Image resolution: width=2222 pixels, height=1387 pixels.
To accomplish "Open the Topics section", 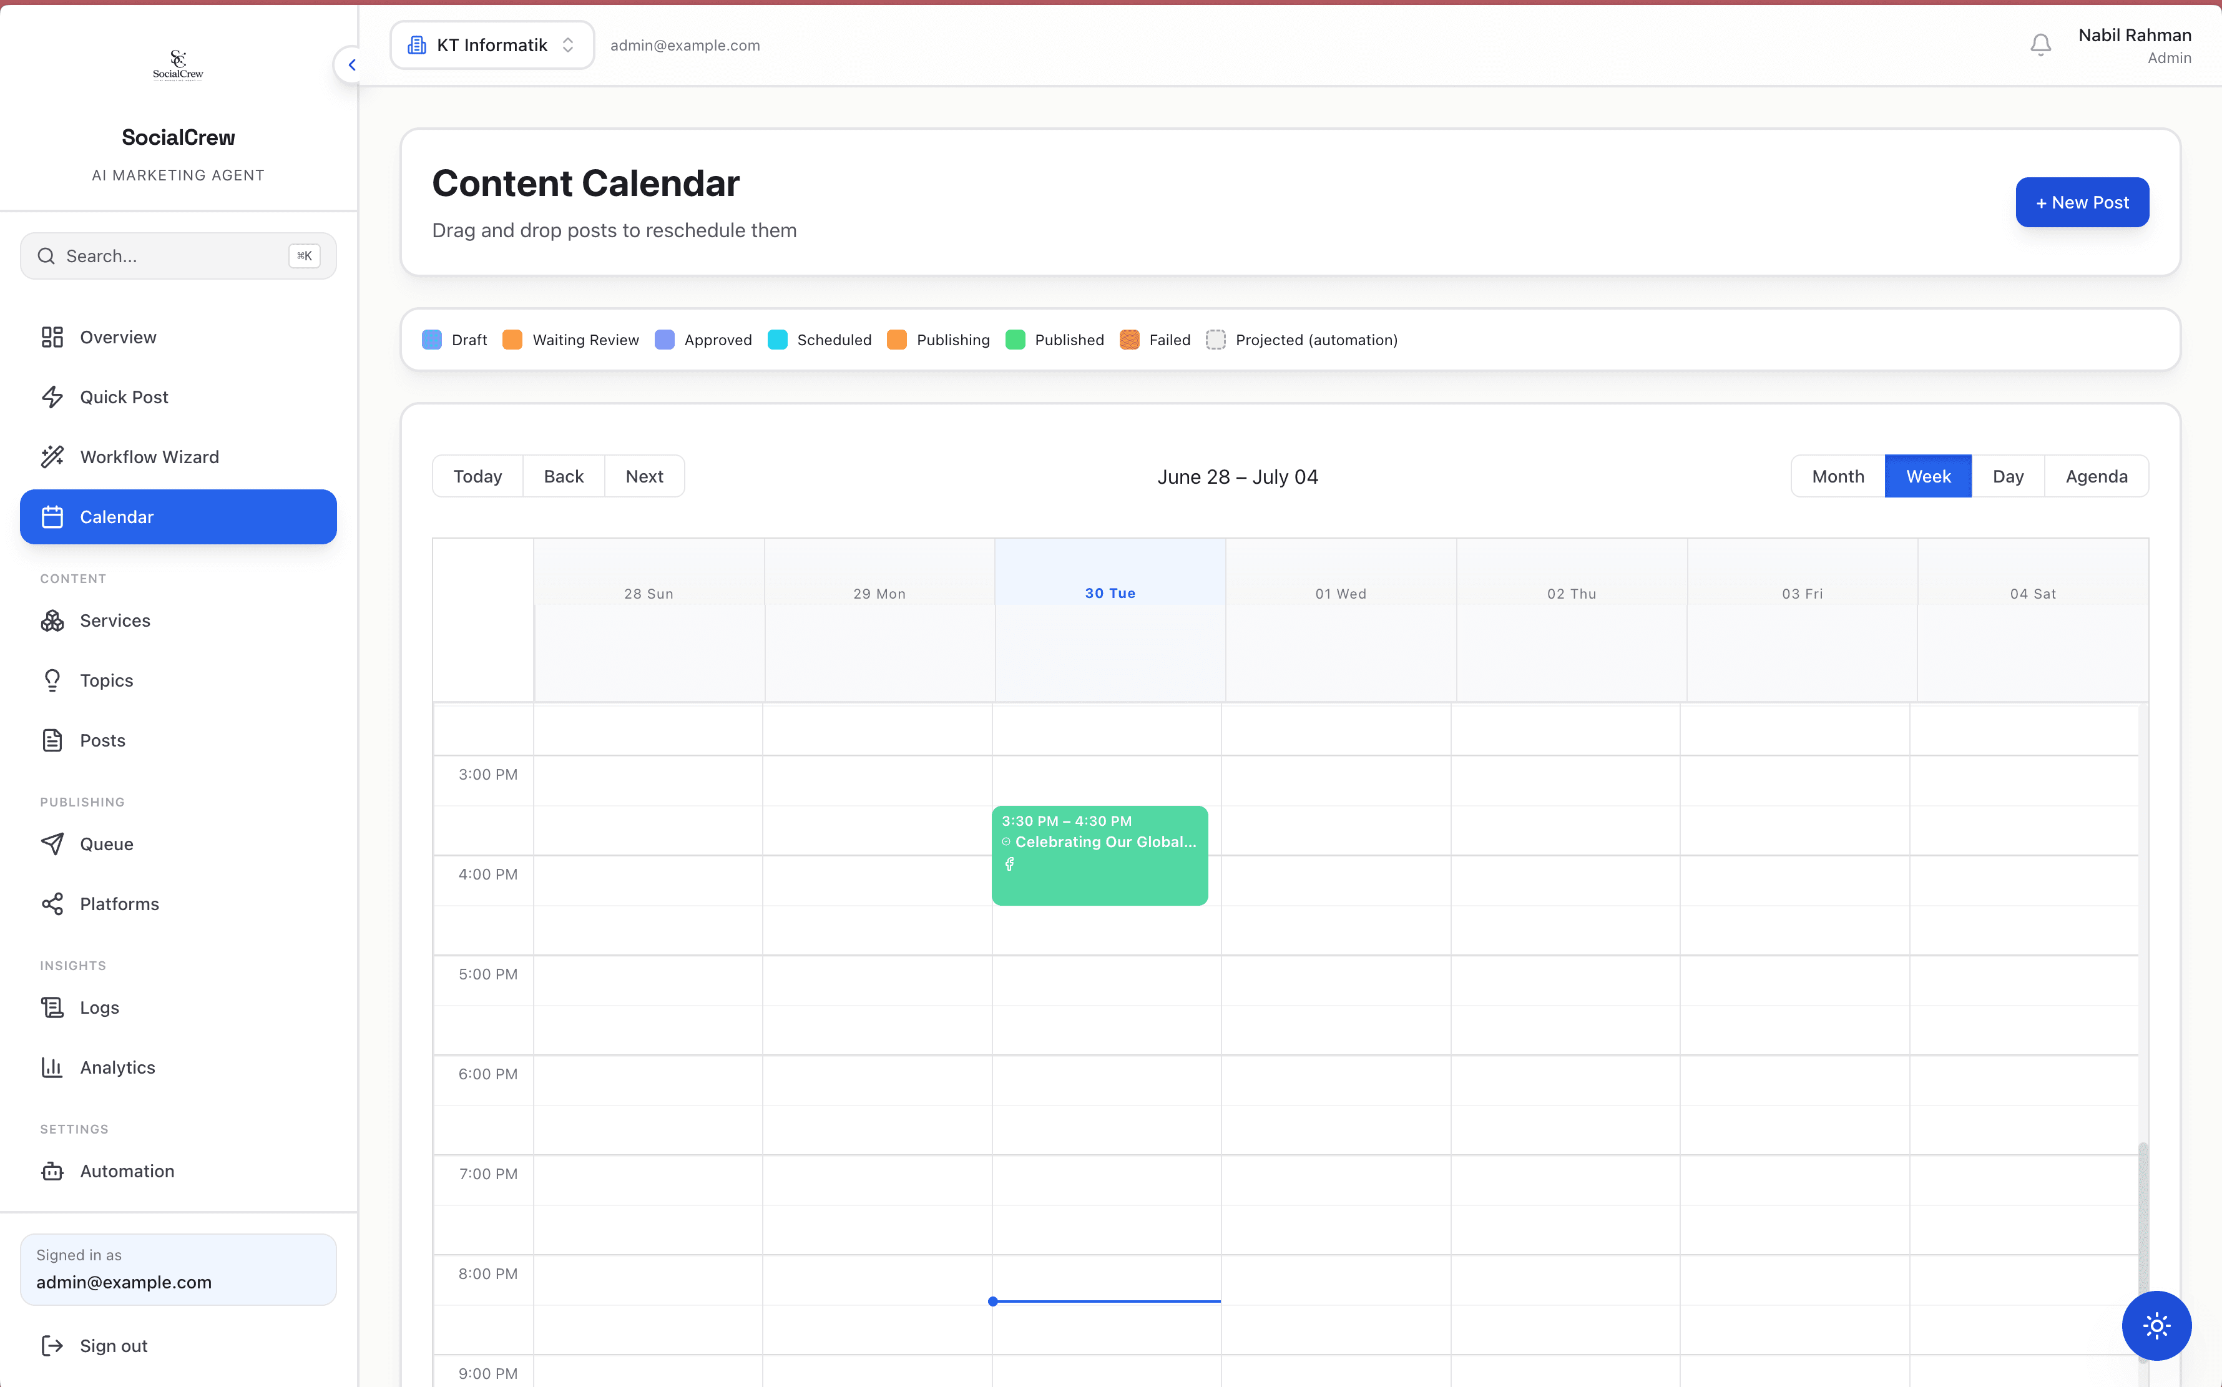I will point(178,680).
